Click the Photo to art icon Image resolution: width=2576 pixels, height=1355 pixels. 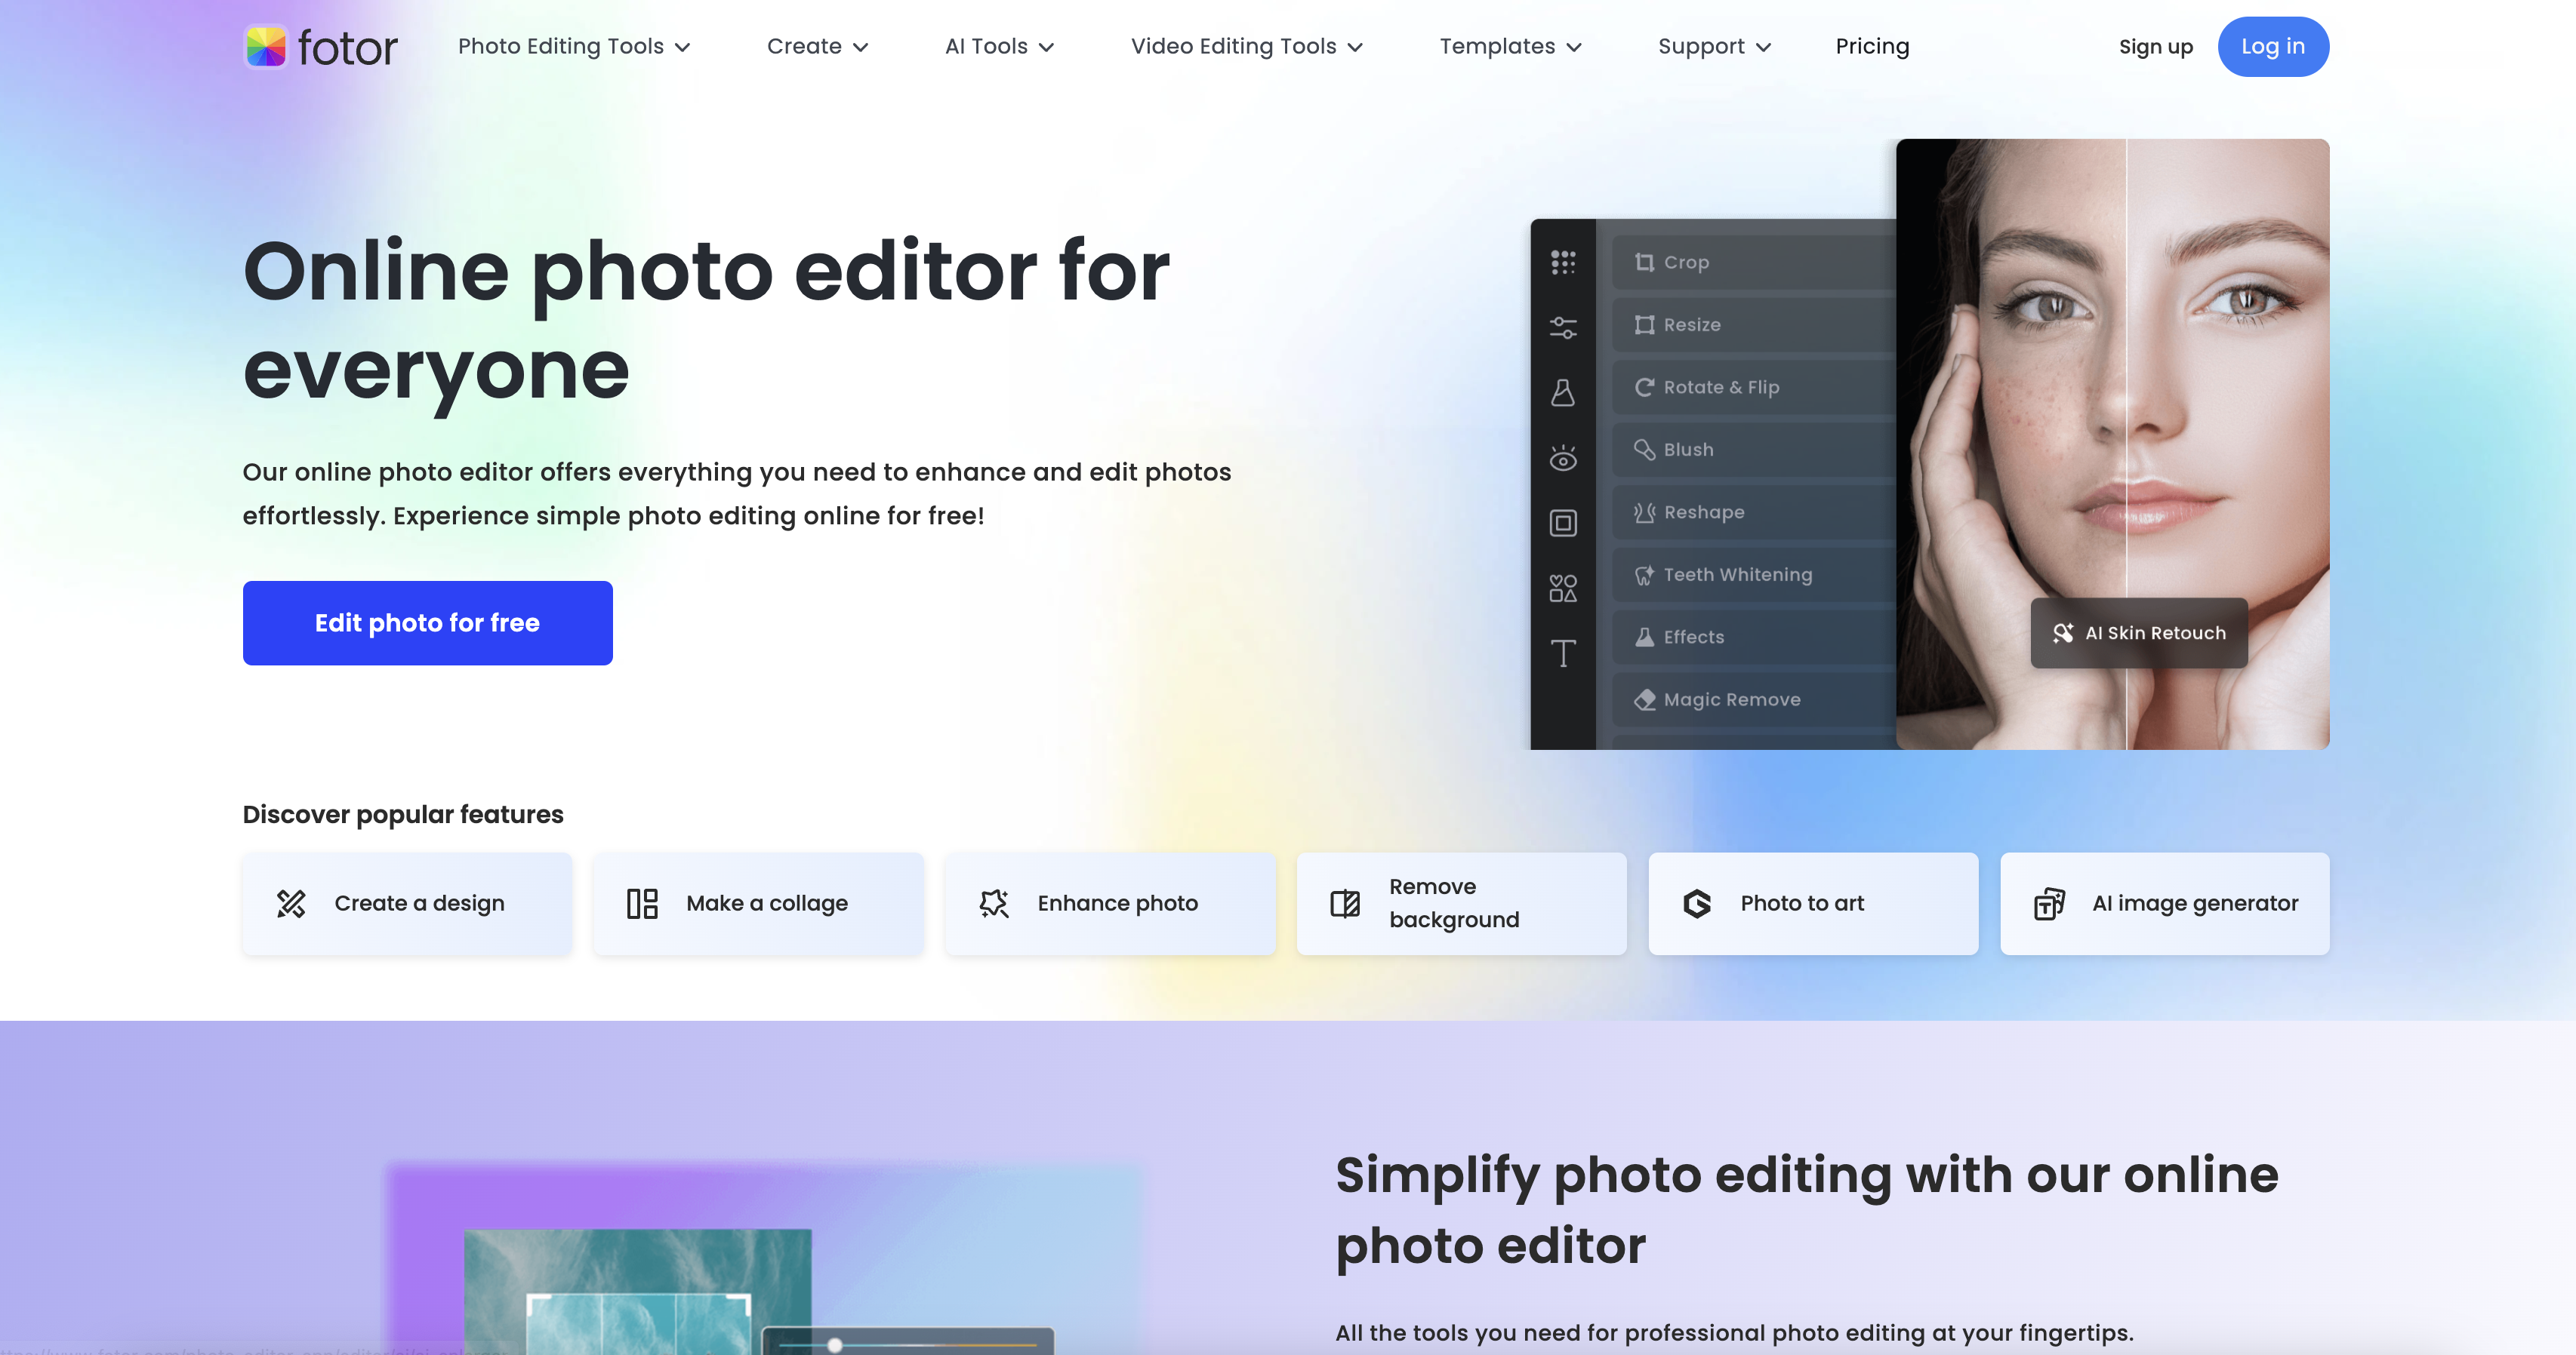click(1697, 903)
